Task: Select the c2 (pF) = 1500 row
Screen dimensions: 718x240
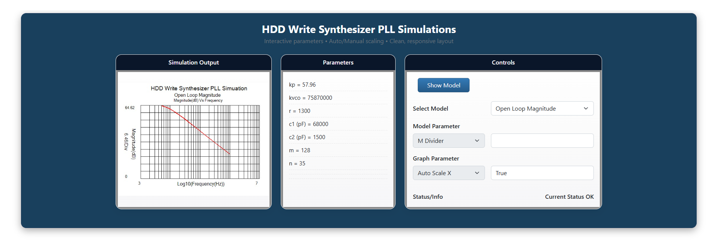Action: point(338,137)
